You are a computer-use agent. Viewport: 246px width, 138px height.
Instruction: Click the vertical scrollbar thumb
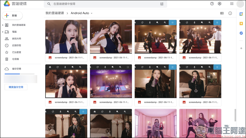[235, 115]
